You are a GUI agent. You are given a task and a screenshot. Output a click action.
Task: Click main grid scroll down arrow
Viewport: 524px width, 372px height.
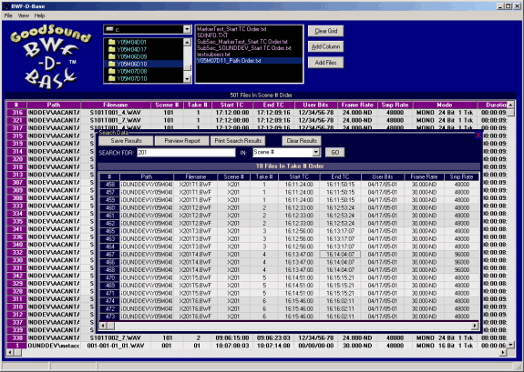[x=510, y=345]
